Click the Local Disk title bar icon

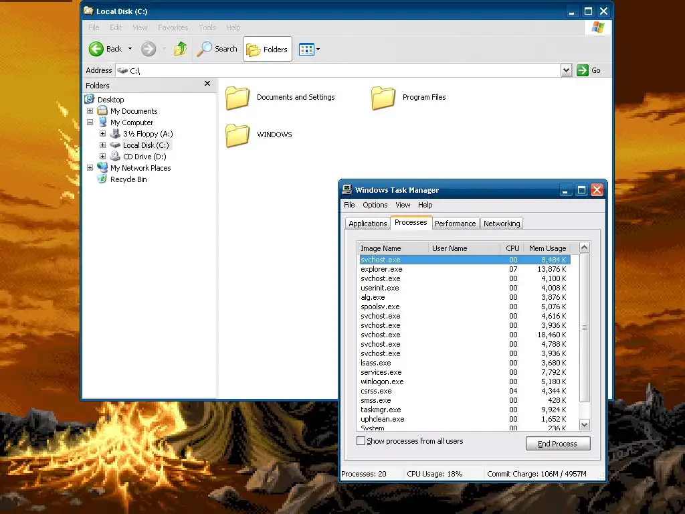[89, 11]
